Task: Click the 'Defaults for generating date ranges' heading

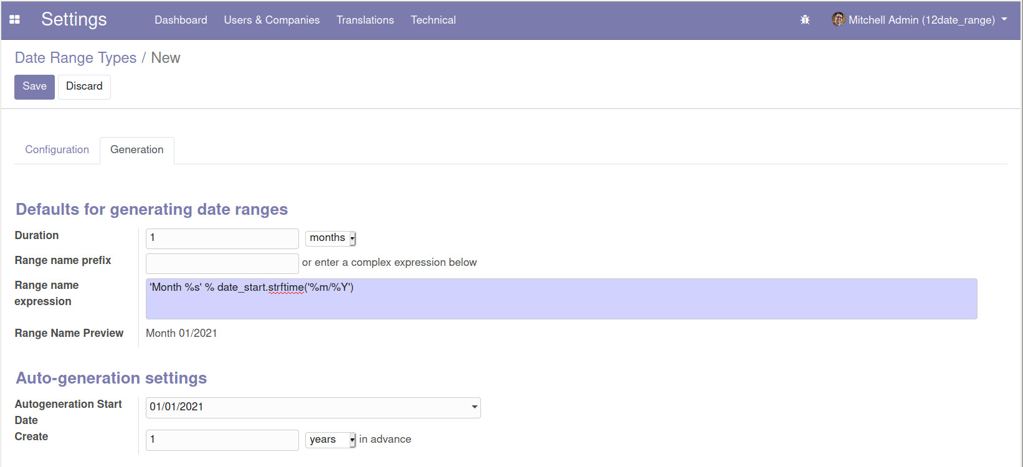Action: click(152, 209)
